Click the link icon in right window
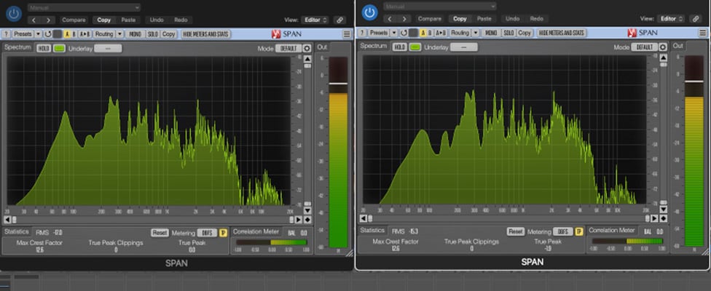This screenshot has height=291, width=711. tap(696, 19)
